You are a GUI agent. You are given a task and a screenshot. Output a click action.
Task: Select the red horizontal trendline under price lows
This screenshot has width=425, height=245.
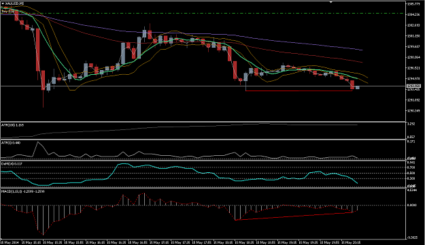point(299,91)
